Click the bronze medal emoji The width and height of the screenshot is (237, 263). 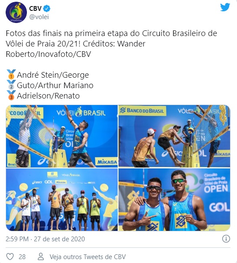[x=11, y=95]
